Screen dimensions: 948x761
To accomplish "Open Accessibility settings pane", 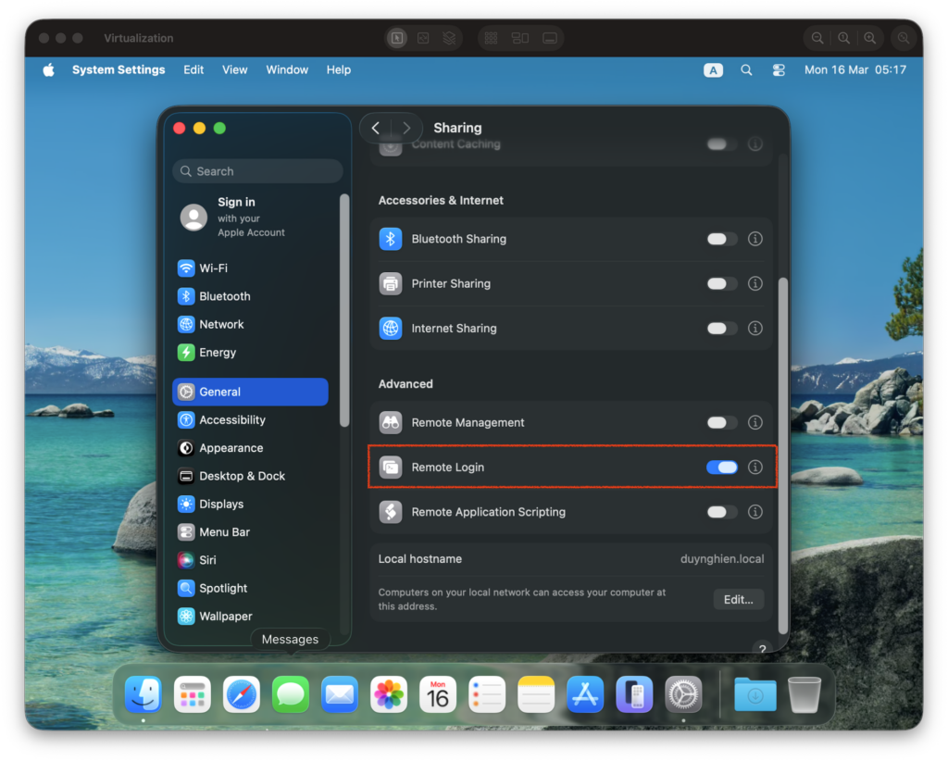I will (231, 420).
